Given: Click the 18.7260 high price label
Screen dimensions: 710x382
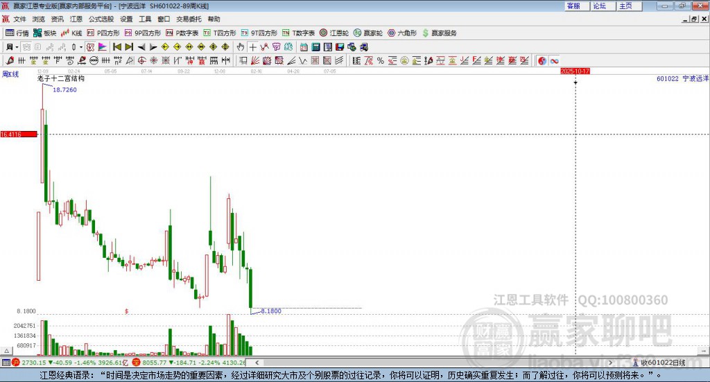Looking at the screenshot, I should (x=64, y=89).
